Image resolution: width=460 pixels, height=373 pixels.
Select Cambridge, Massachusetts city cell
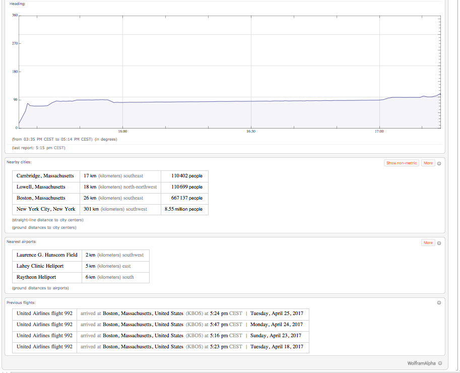point(46,176)
